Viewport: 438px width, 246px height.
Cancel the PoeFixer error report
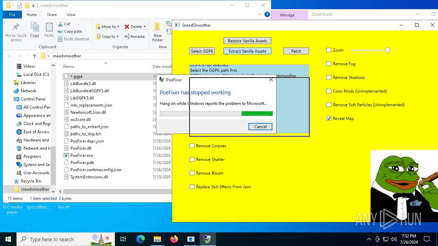260,126
